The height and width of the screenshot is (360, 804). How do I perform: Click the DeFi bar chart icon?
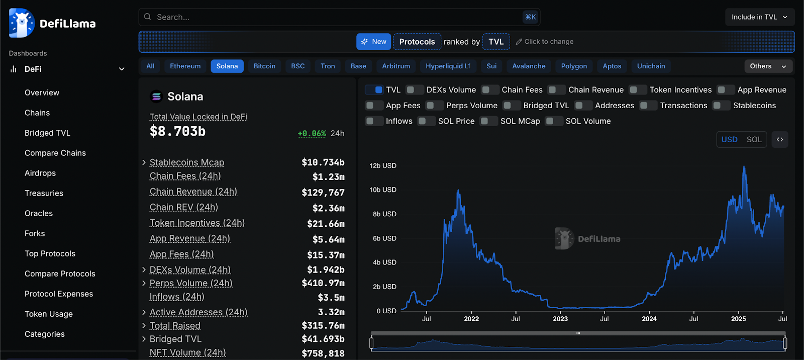click(x=14, y=69)
